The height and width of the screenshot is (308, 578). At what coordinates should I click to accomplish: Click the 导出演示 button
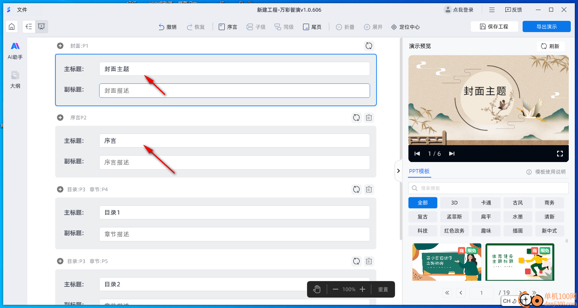547,26
